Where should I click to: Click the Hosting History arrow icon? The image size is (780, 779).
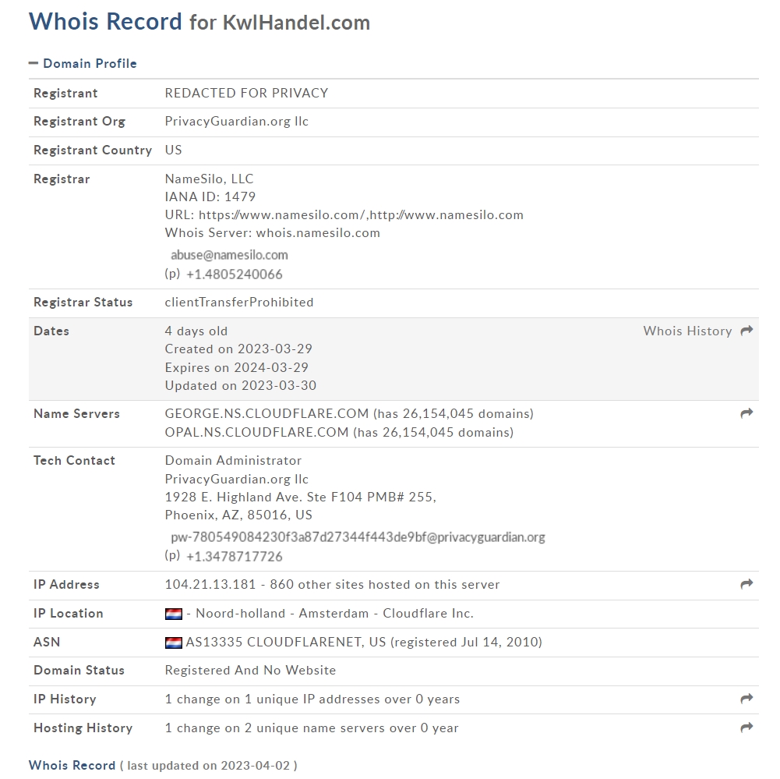(746, 728)
